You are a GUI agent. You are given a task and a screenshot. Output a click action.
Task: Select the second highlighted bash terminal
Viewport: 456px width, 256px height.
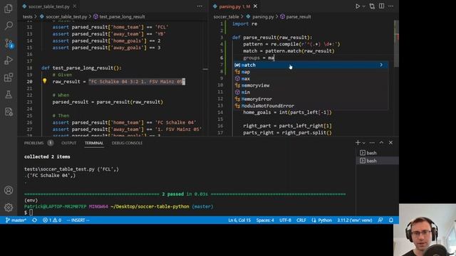(x=377, y=161)
